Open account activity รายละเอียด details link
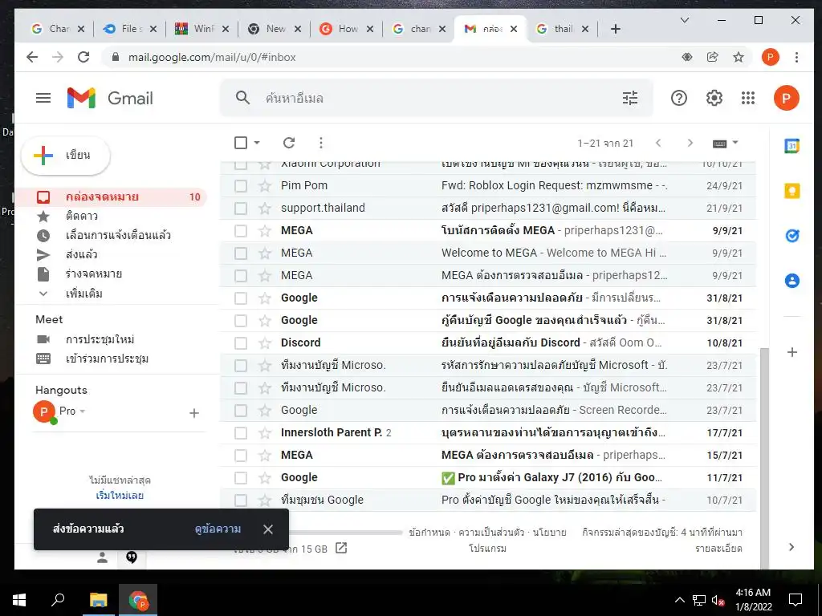Screen dimensions: 822x616 point(718,549)
